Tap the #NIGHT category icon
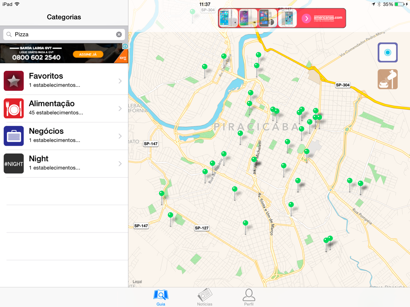Viewport: 410px width, 307px height. [14, 163]
